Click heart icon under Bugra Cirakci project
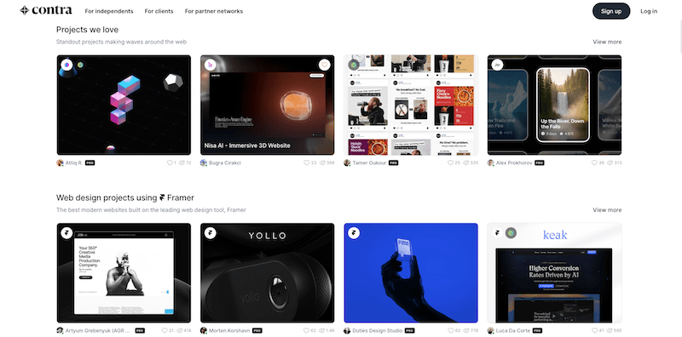Viewport: 682px width, 337px height. [x=307, y=163]
